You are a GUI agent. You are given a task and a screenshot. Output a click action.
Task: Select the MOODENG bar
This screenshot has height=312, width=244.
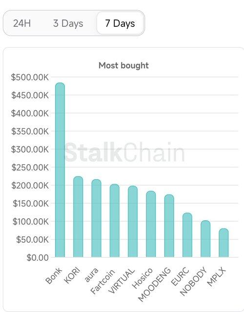169,226
